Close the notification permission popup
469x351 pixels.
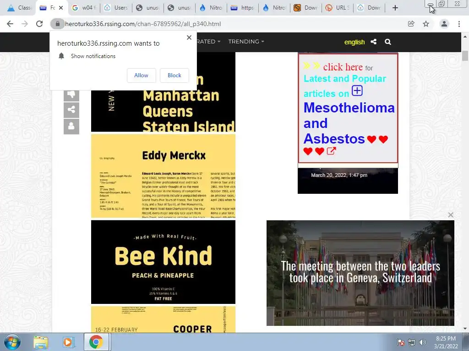(189, 37)
